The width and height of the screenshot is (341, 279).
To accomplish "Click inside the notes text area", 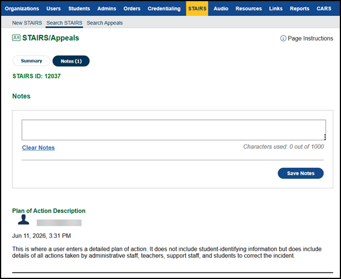I will [x=174, y=130].
